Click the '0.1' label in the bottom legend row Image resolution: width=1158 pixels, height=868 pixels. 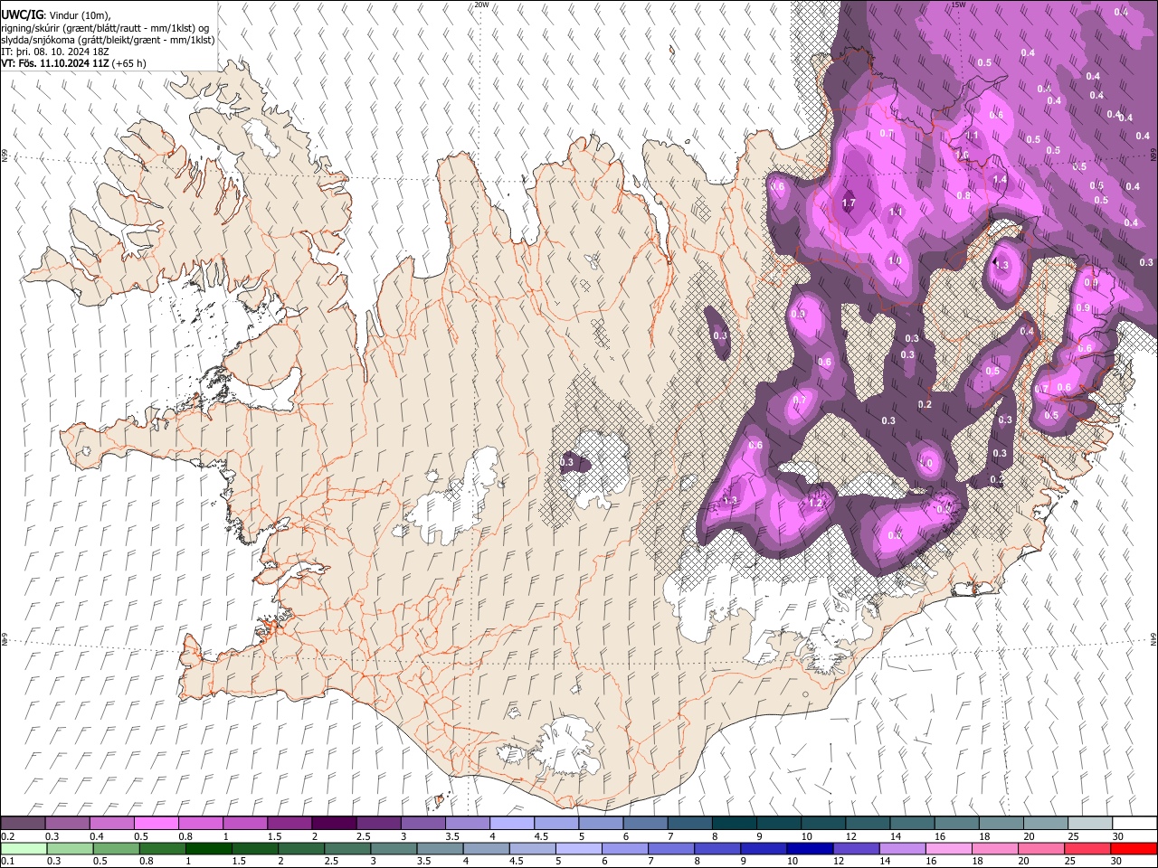(x=7, y=861)
